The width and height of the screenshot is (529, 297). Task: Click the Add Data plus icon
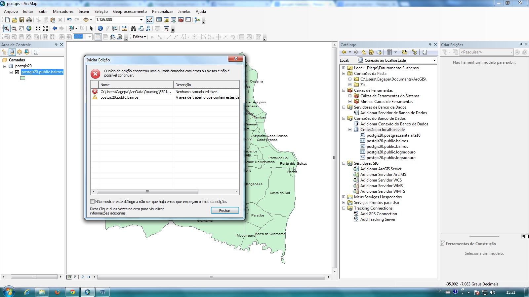point(86,20)
